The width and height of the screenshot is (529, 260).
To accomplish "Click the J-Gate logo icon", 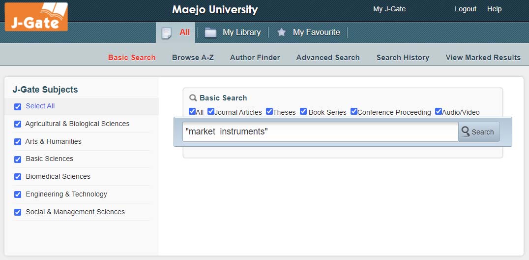I will pyautogui.click(x=36, y=16).
